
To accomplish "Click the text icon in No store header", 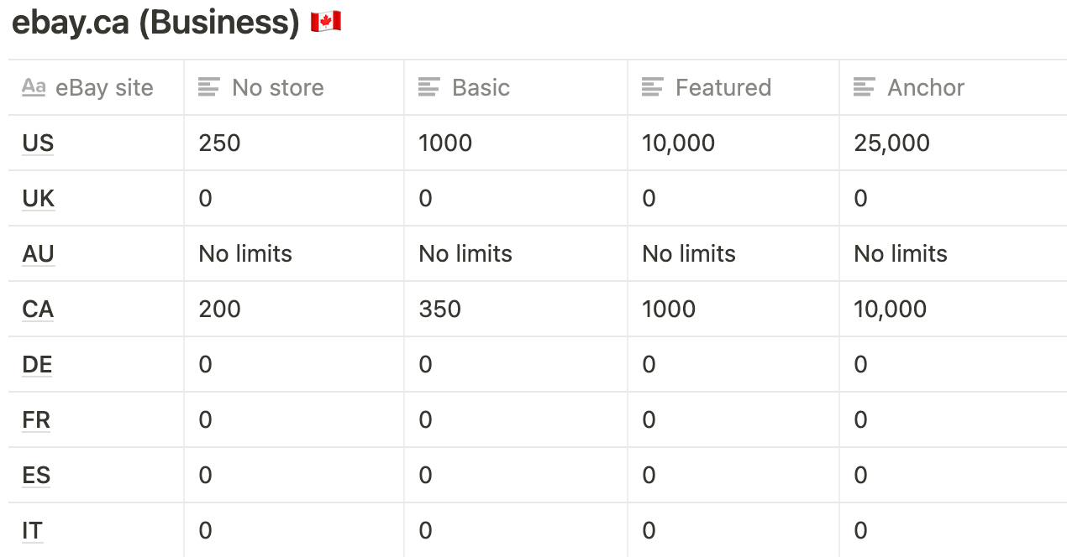I will click(x=209, y=87).
